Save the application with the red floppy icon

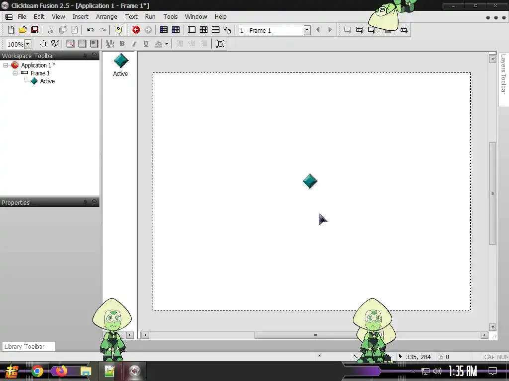pos(35,30)
